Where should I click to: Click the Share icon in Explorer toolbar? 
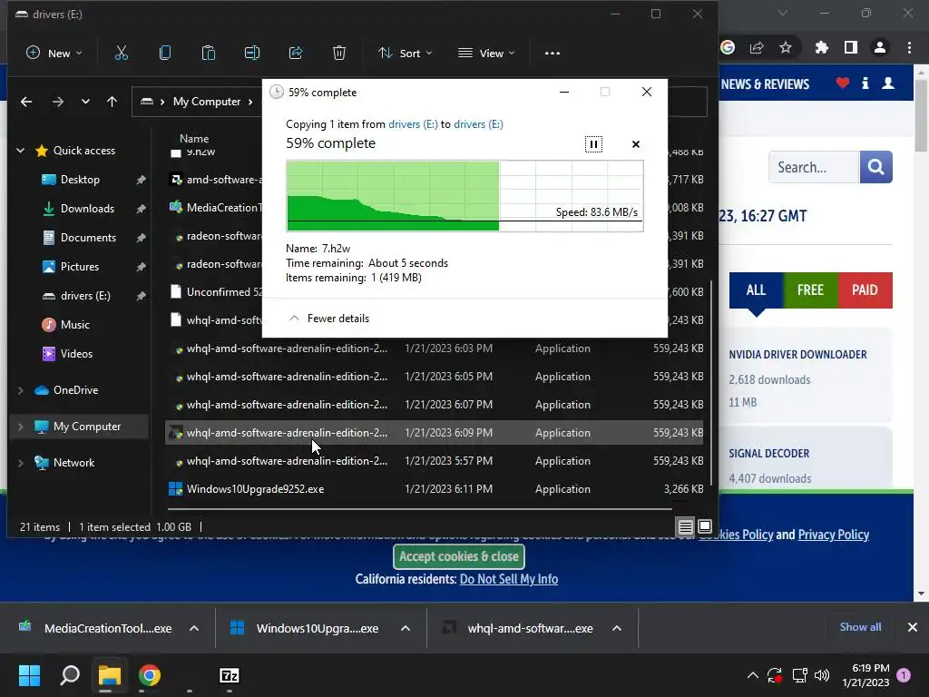coord(296,53)
